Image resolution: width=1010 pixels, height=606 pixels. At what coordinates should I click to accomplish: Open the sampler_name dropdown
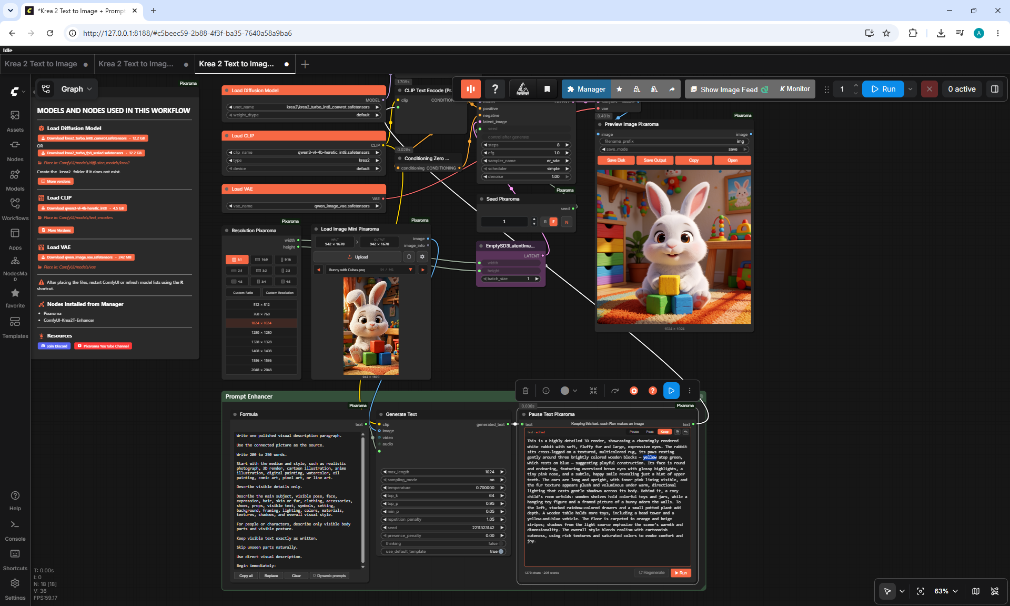click(526, 161)
